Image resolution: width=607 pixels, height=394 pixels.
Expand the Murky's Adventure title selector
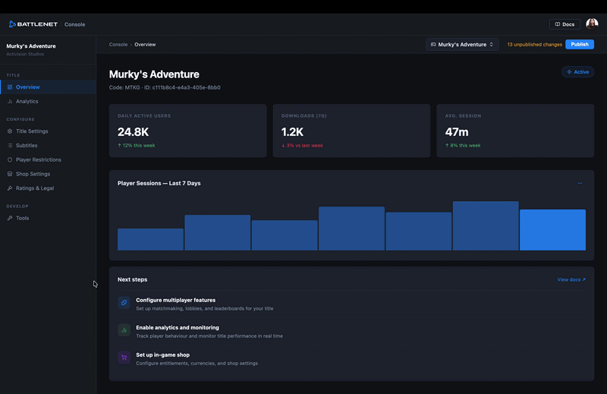point(462,45)
